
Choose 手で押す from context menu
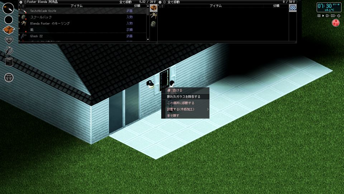pos(185,115)
